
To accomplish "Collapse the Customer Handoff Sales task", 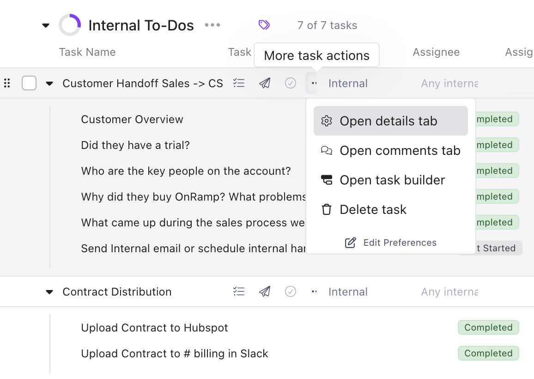I will 49,83.
